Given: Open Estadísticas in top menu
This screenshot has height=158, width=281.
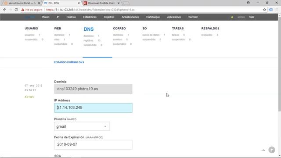Looking at the screenshot, I should (x=90, y=17).
